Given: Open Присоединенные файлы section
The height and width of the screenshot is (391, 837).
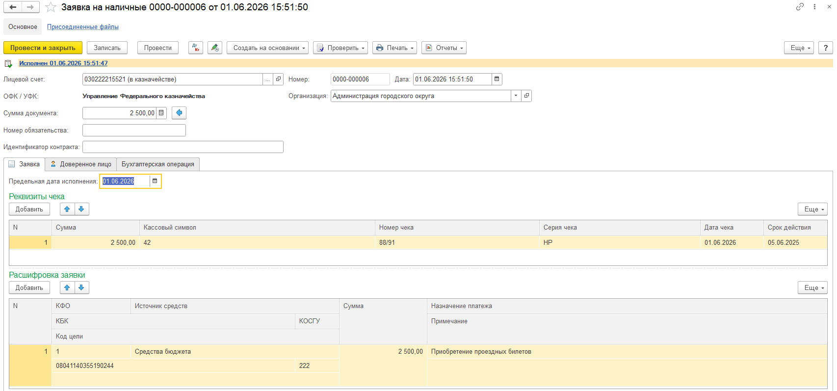Looking at the screenshot, I should [x=83, y=27].
